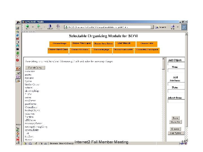Click the Composer icon in status bar

tap(35, 143)
